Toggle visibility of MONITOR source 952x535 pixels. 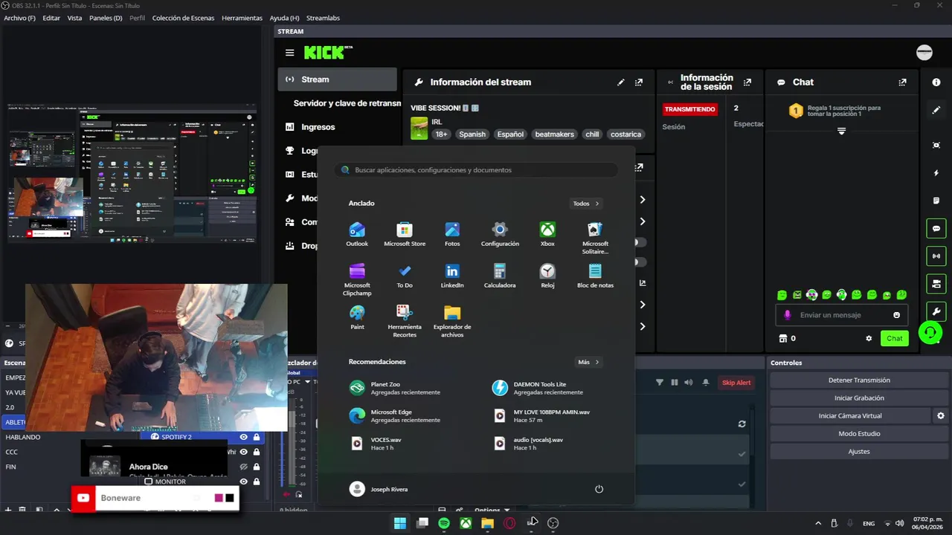click(x=243, y=481)
